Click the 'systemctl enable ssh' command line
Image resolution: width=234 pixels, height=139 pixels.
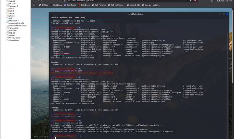point(69,123)
